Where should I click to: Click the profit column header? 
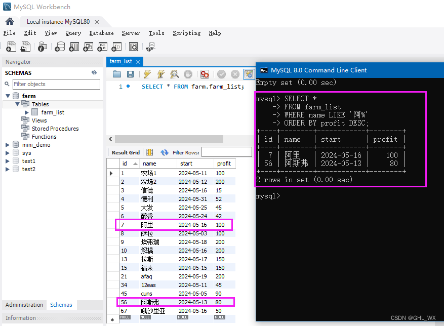pos(224,164)
